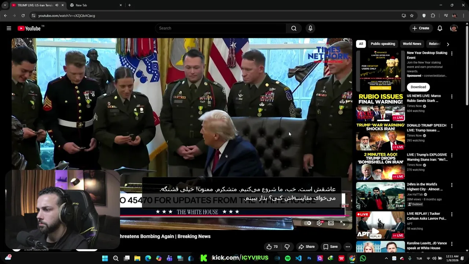Screen dimensions: 469x264
Task: Open a new Chrome tab with plus
Action: [129, 5]
